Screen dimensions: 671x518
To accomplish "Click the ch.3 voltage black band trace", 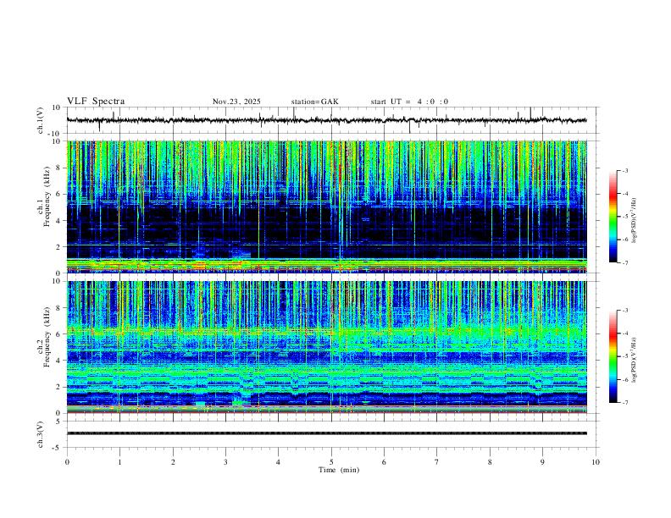I will 327,433.
